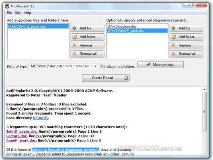Click red X icon on suspicious files Remove
Image resolution: width=213 pixels, height=160 pixels.
(x=74, y=45)
